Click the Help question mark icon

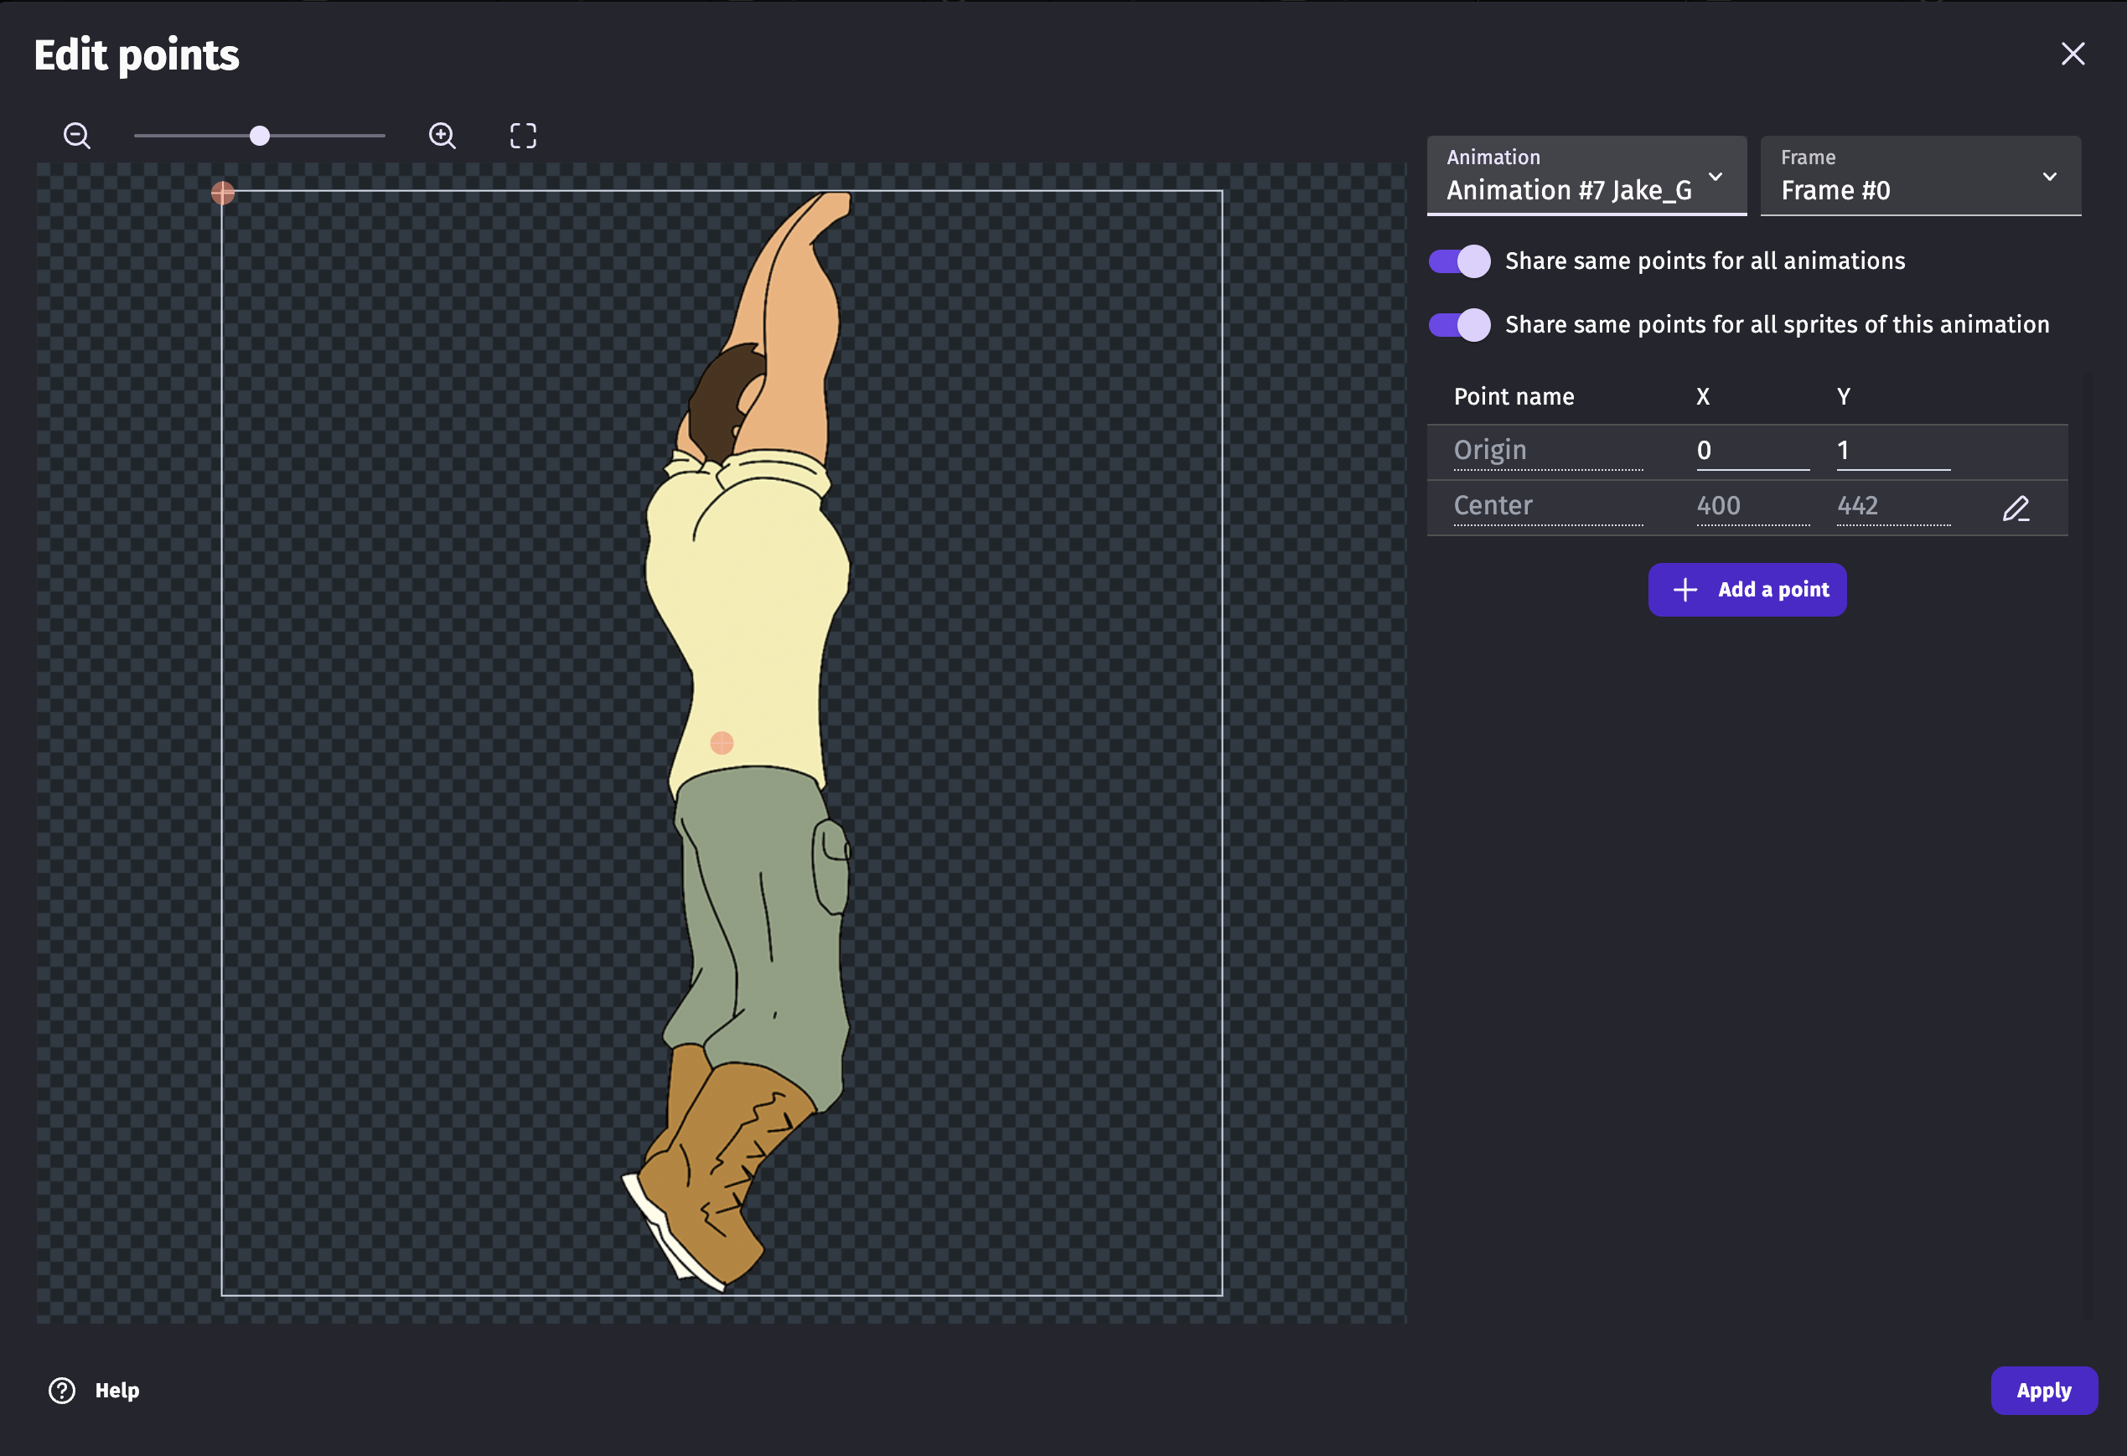click(x=62, y=1390)
